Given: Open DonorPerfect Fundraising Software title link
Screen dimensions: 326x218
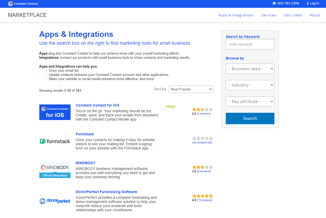Looking at the screenshot, I should pyautogui.click(x=106, y=192).
